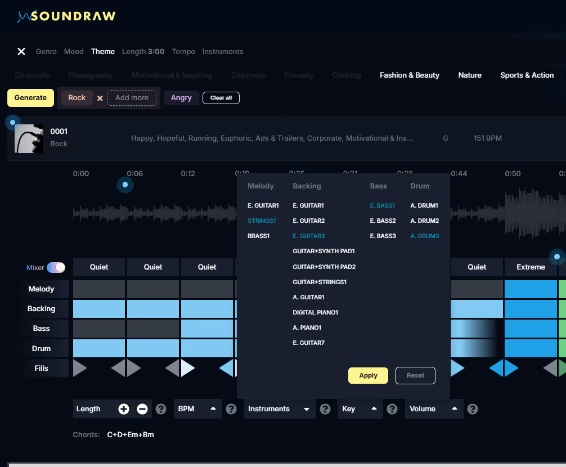The height and width of the screenshot is (467, 566).
Task: Open help for Instruments
Action: pyautogui.click(x=325, y=409)
